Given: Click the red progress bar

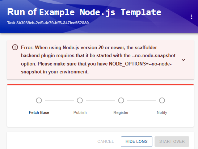Looking at the screenshot, I should click(x=100, y=85).
